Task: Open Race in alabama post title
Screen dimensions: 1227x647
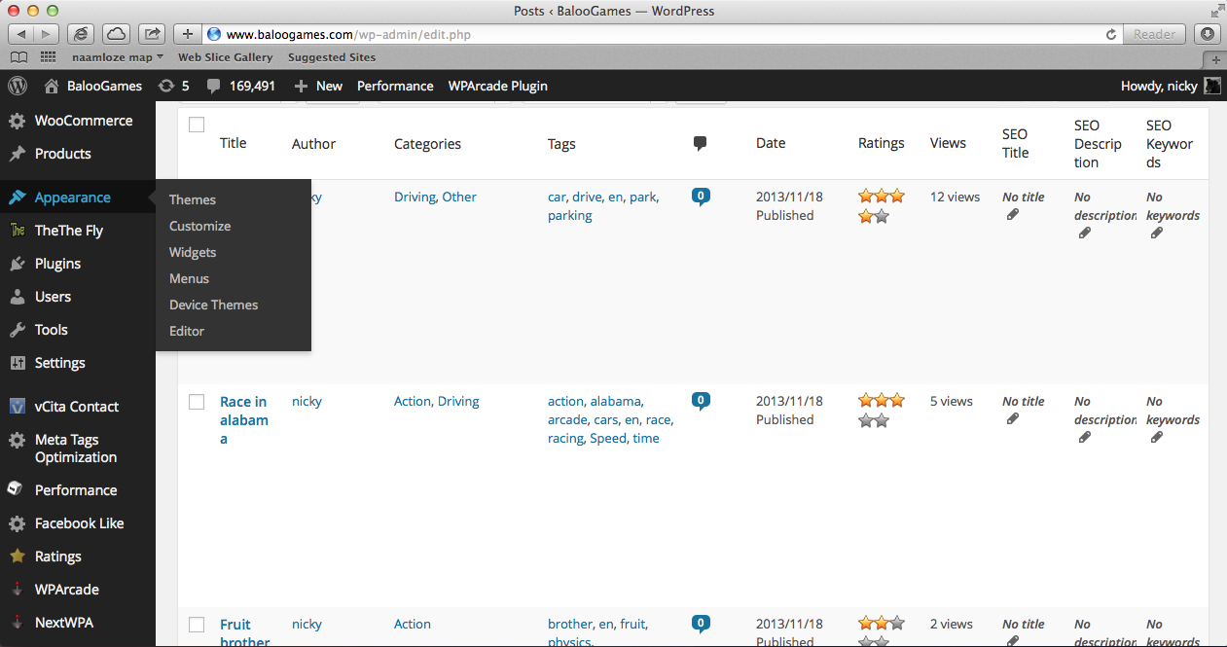Action: (244, 420)
